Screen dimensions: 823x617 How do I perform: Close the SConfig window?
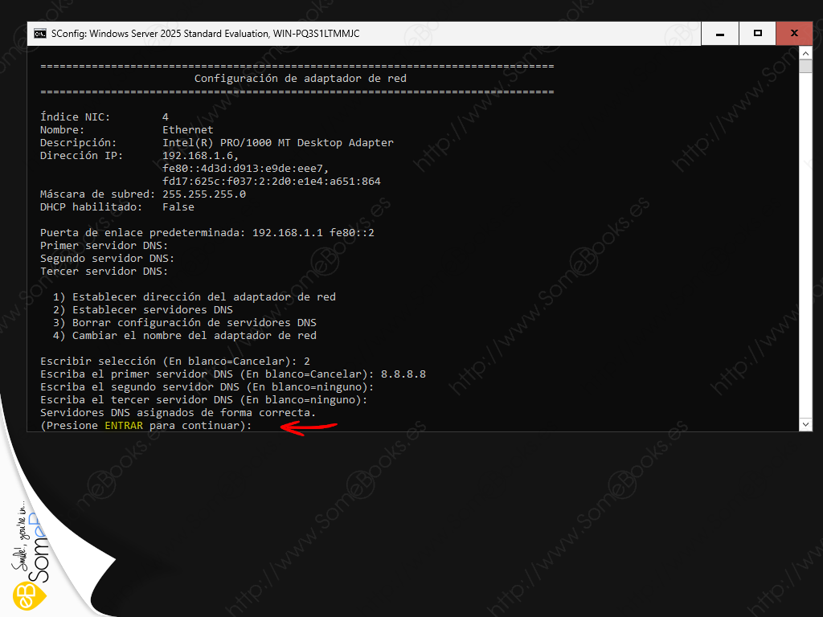[794, 34]
